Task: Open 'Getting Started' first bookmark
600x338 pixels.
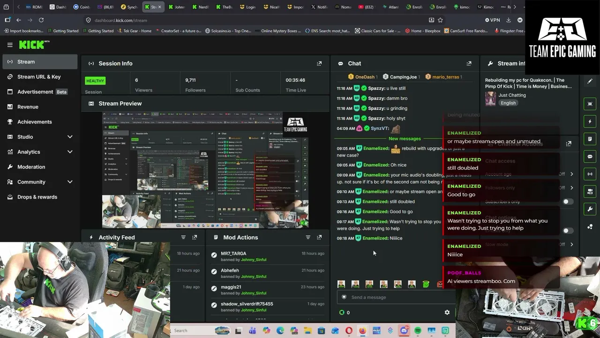Action: point(61,31)
